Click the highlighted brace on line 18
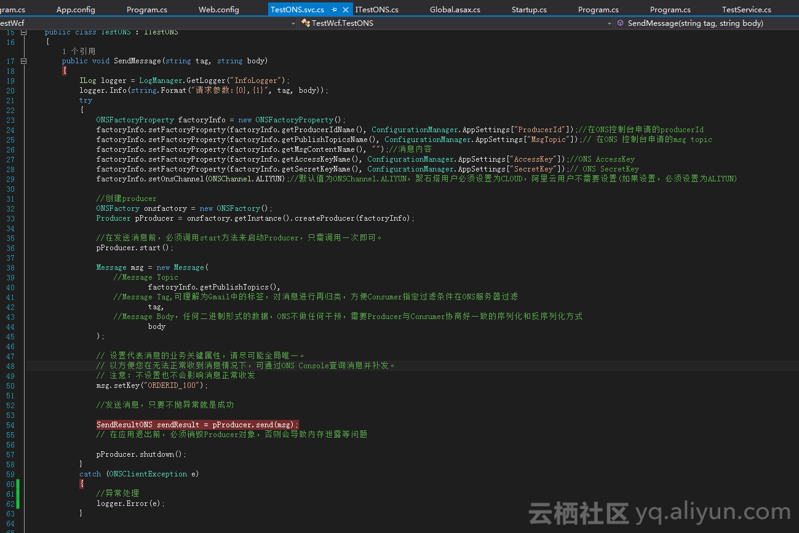799x533 pixels. [x=64, y=71]
